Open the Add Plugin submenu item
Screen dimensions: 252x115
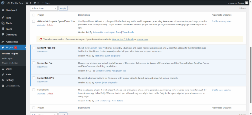click(x=7, y=58)
